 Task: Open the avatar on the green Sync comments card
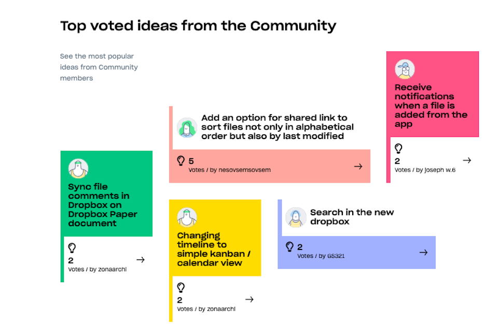tap(78, 169)
